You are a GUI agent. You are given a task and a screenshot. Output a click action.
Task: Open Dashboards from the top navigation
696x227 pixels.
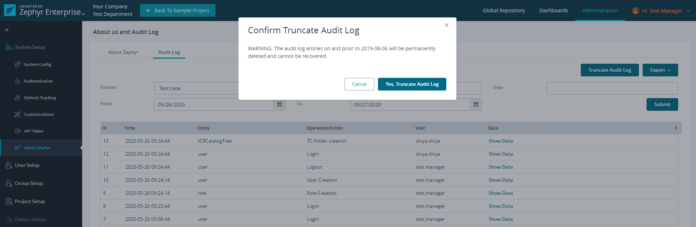coord(553,10)
